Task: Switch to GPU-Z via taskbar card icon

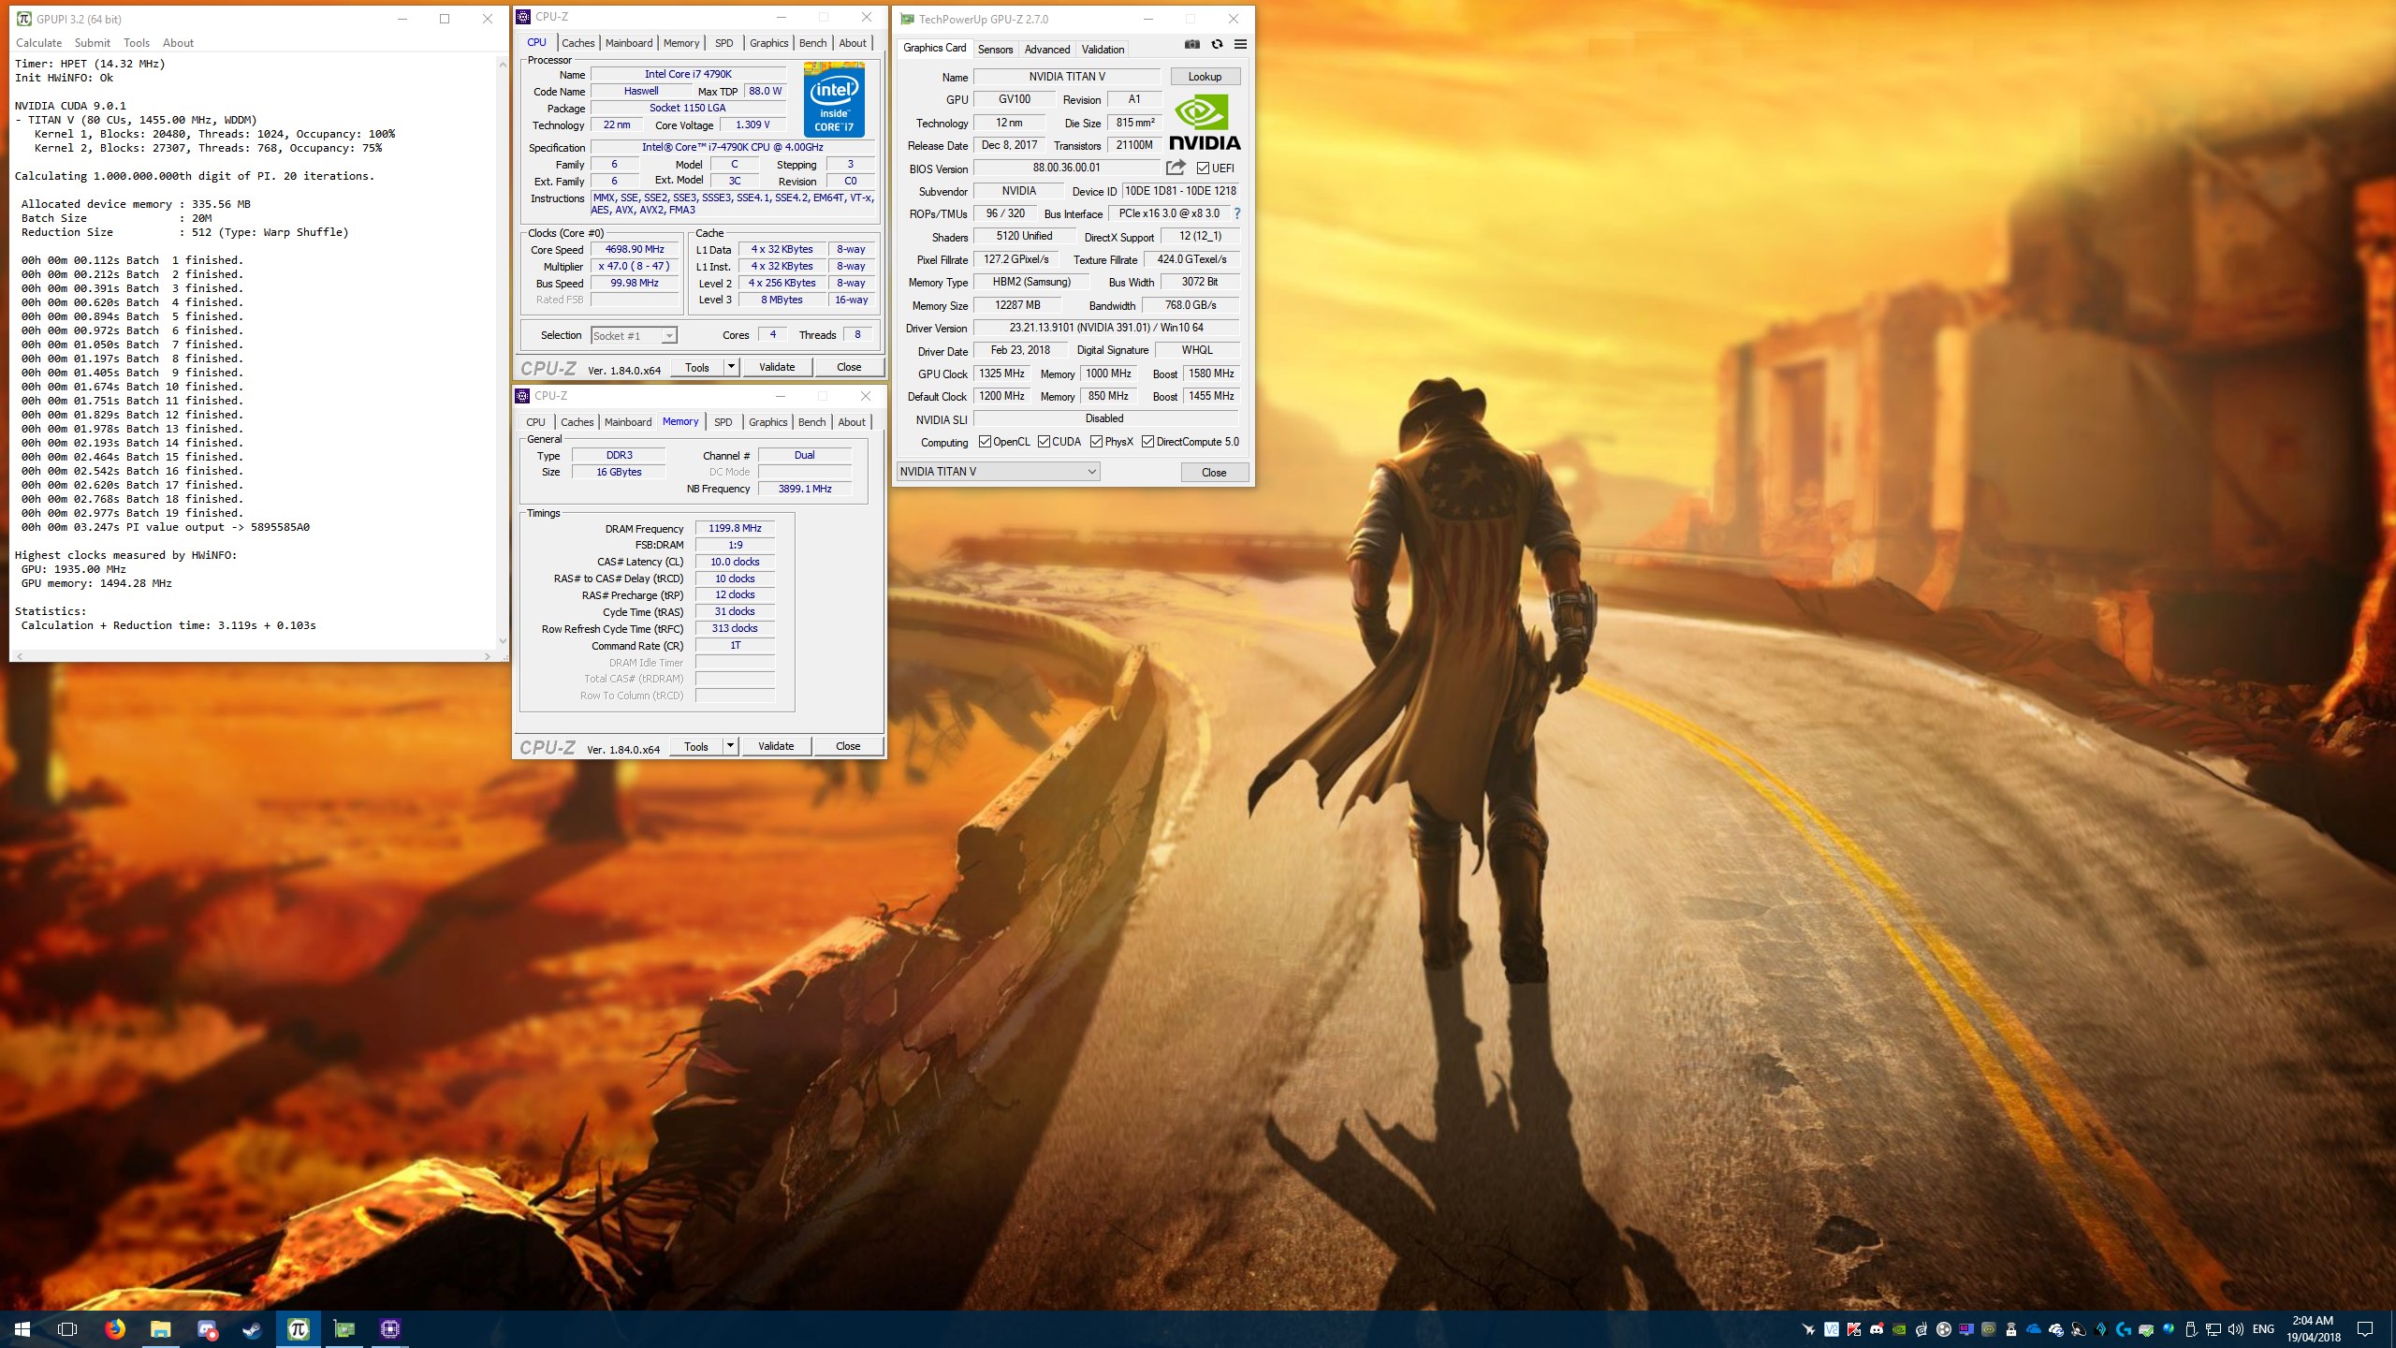Action: tap(344, 1329)
